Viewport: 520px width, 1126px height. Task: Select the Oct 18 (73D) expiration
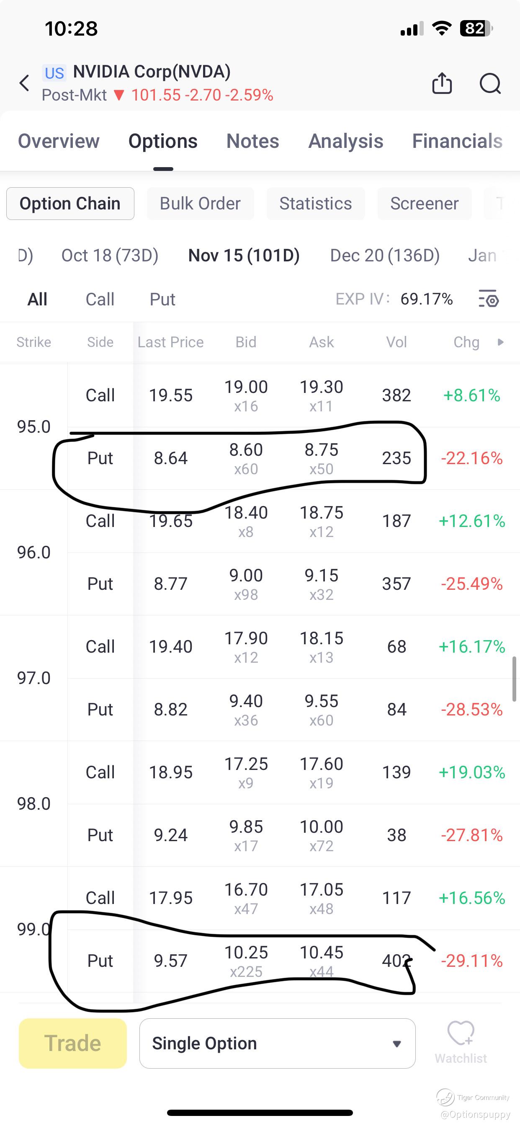110,255
